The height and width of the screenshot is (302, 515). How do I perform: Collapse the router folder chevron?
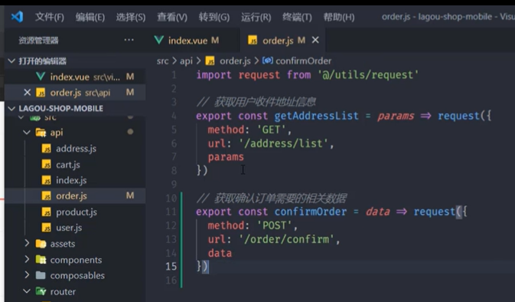(x=27, y=291)
